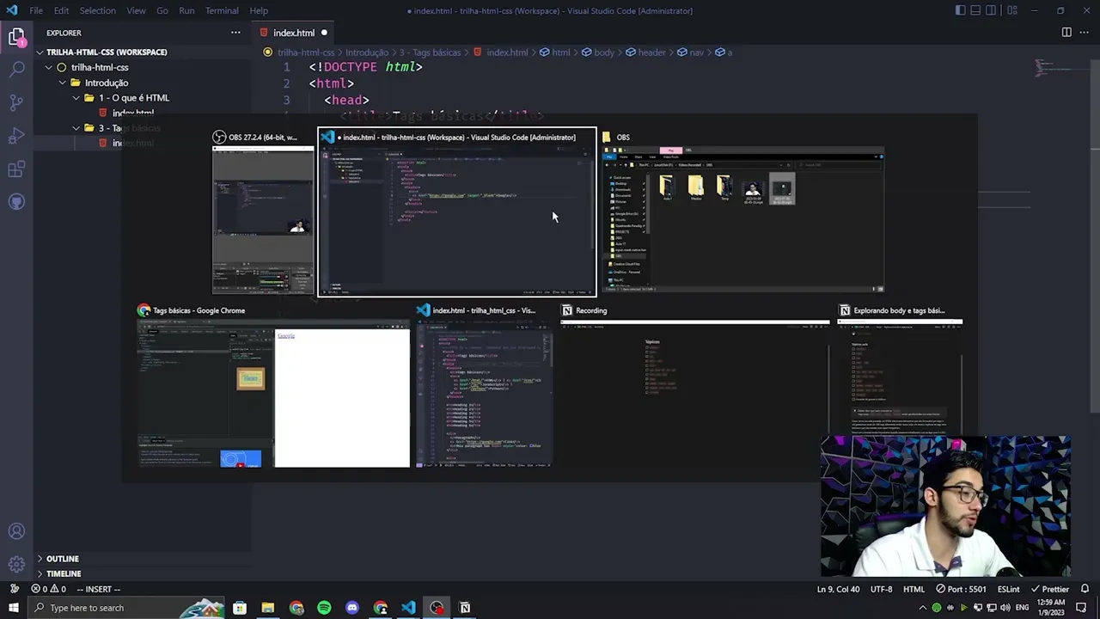1100x619 pixels.
Task: Open the Customize Layout icon
Action: (1013, 10)
